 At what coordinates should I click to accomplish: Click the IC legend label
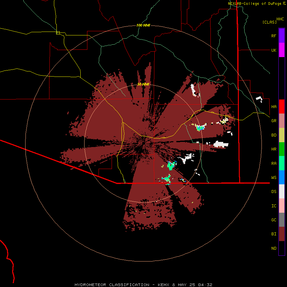pos(274,206)
